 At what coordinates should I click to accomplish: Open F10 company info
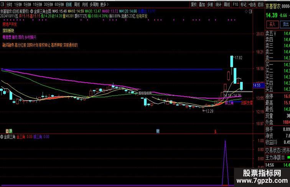[236, 5]
